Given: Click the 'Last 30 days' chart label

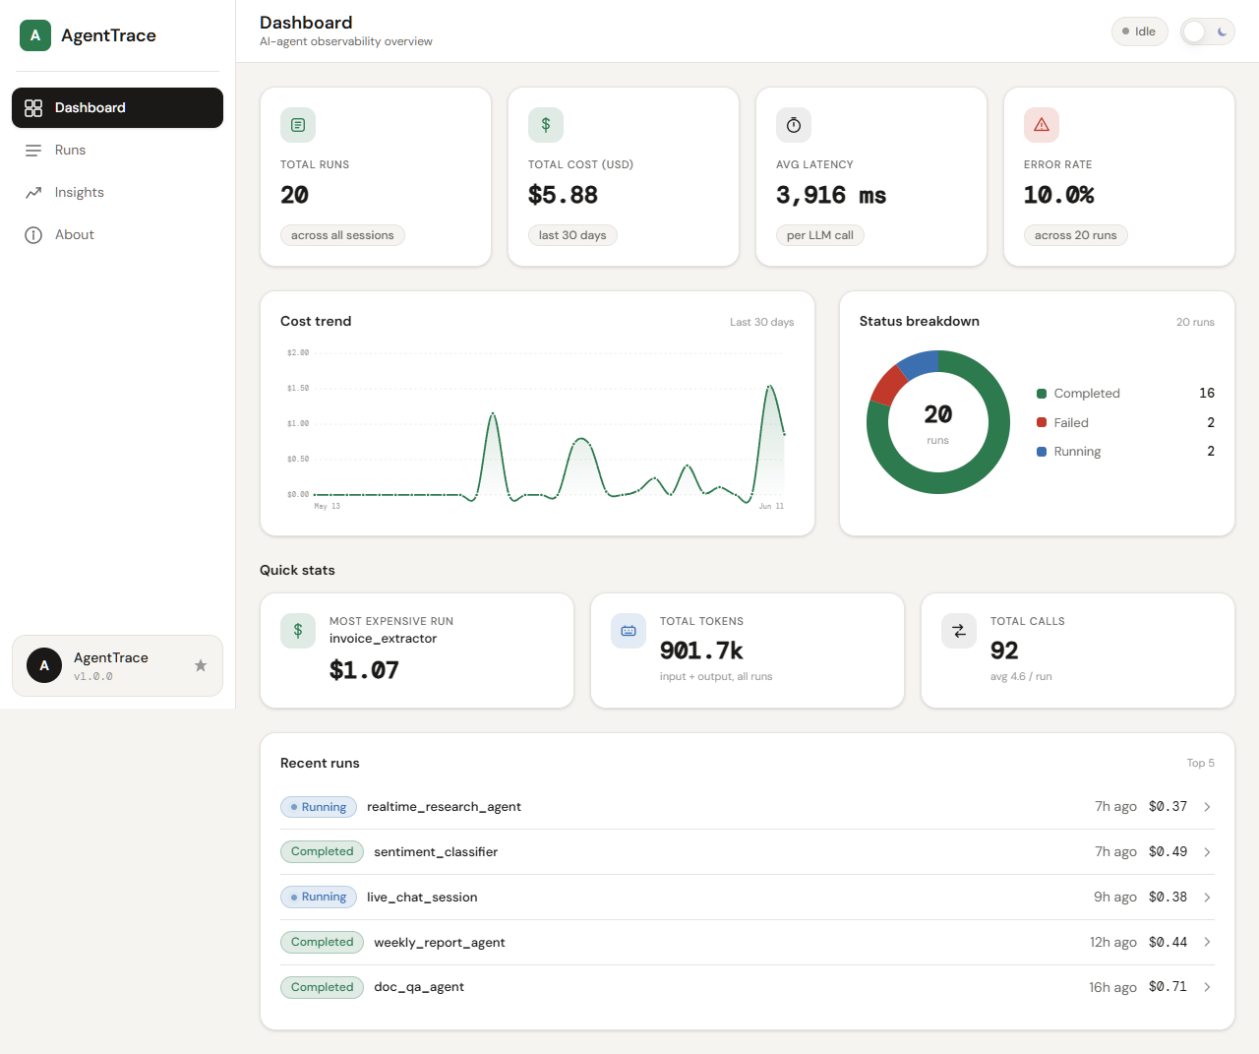Looking at the screenshot, I should tap(761, 322).
